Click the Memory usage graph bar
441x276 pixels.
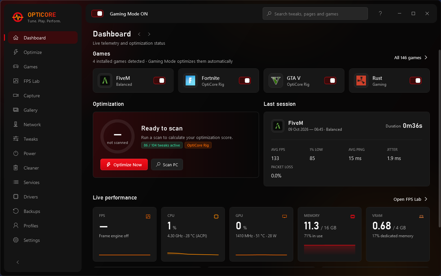(x=330, y=249)
